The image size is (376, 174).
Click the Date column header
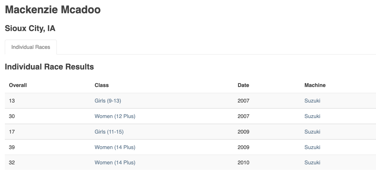[x=243, y=85]
